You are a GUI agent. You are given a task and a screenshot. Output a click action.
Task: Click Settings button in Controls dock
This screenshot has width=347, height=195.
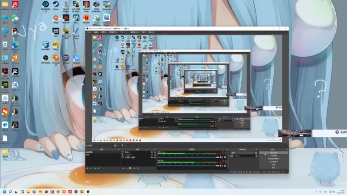pyautogui.click(x=274, y=165)
